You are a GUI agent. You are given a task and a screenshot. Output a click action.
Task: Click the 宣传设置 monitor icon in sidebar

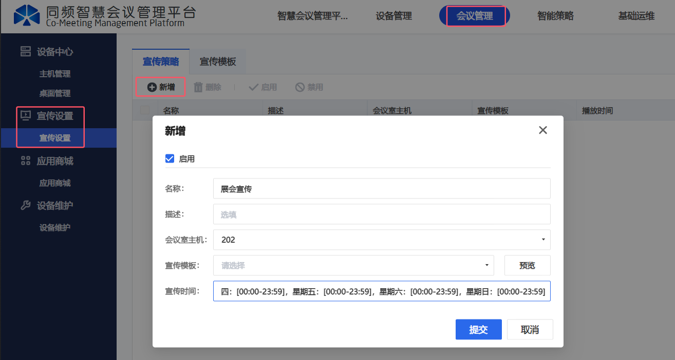(x=25, y=116)
